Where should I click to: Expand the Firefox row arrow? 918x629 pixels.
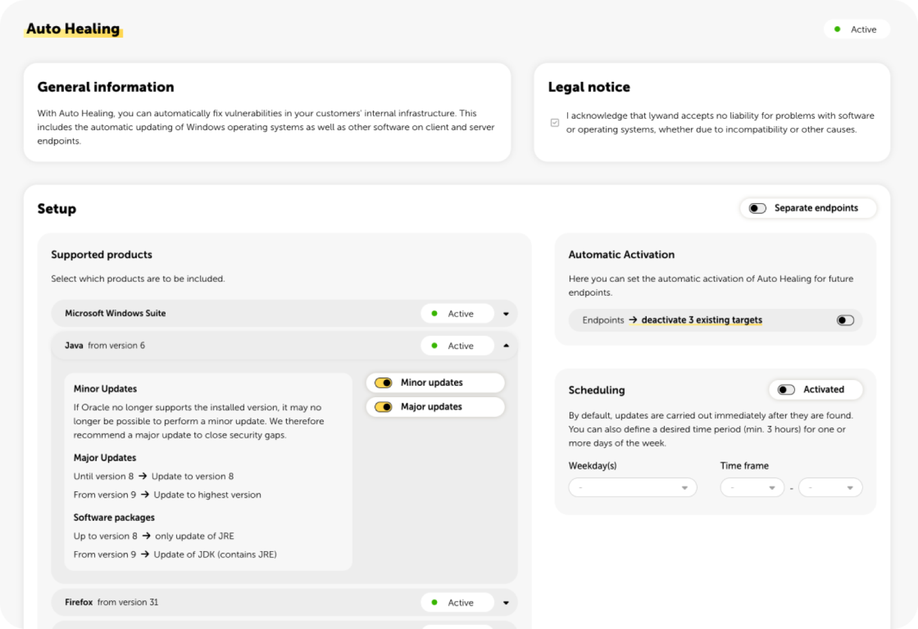[506, 603]
